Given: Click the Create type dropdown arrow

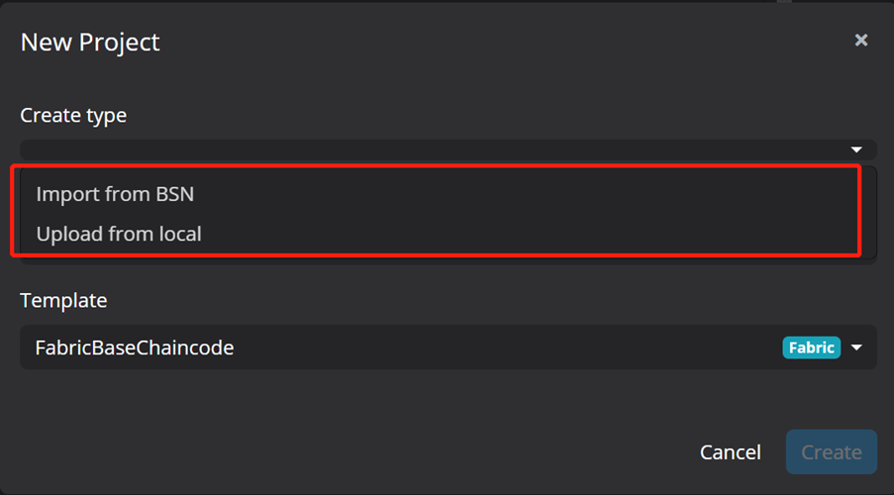Looking at the screenshot, I should click(856, 149).
